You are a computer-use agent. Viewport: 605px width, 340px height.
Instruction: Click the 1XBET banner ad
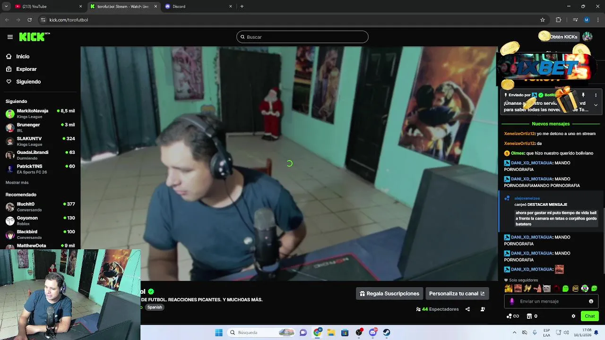click(546, 66)
